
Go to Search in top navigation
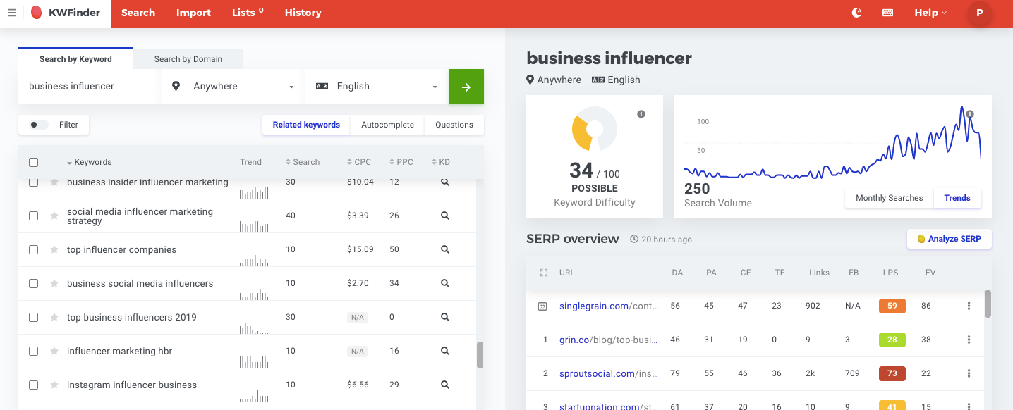tap(138, 13)
